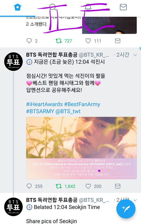View the Seokjin photo attachment

81,148
